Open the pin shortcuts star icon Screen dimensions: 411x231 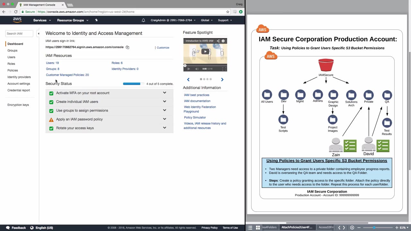pyautogui.click(x=96, y=20)
